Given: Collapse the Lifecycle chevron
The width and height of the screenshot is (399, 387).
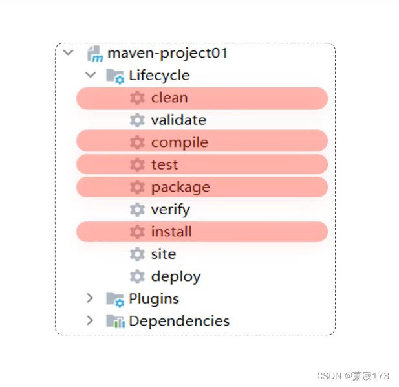Looking at the screenshot, I should 91,75.
